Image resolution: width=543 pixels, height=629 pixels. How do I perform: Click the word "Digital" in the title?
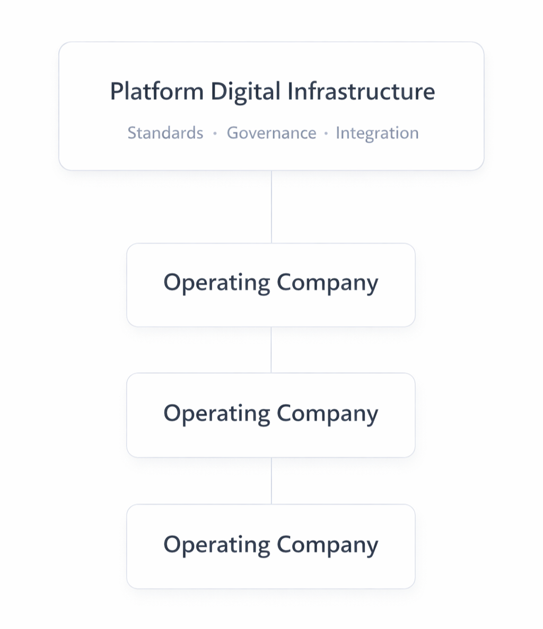pyautogui.click(x=245, y=91)
